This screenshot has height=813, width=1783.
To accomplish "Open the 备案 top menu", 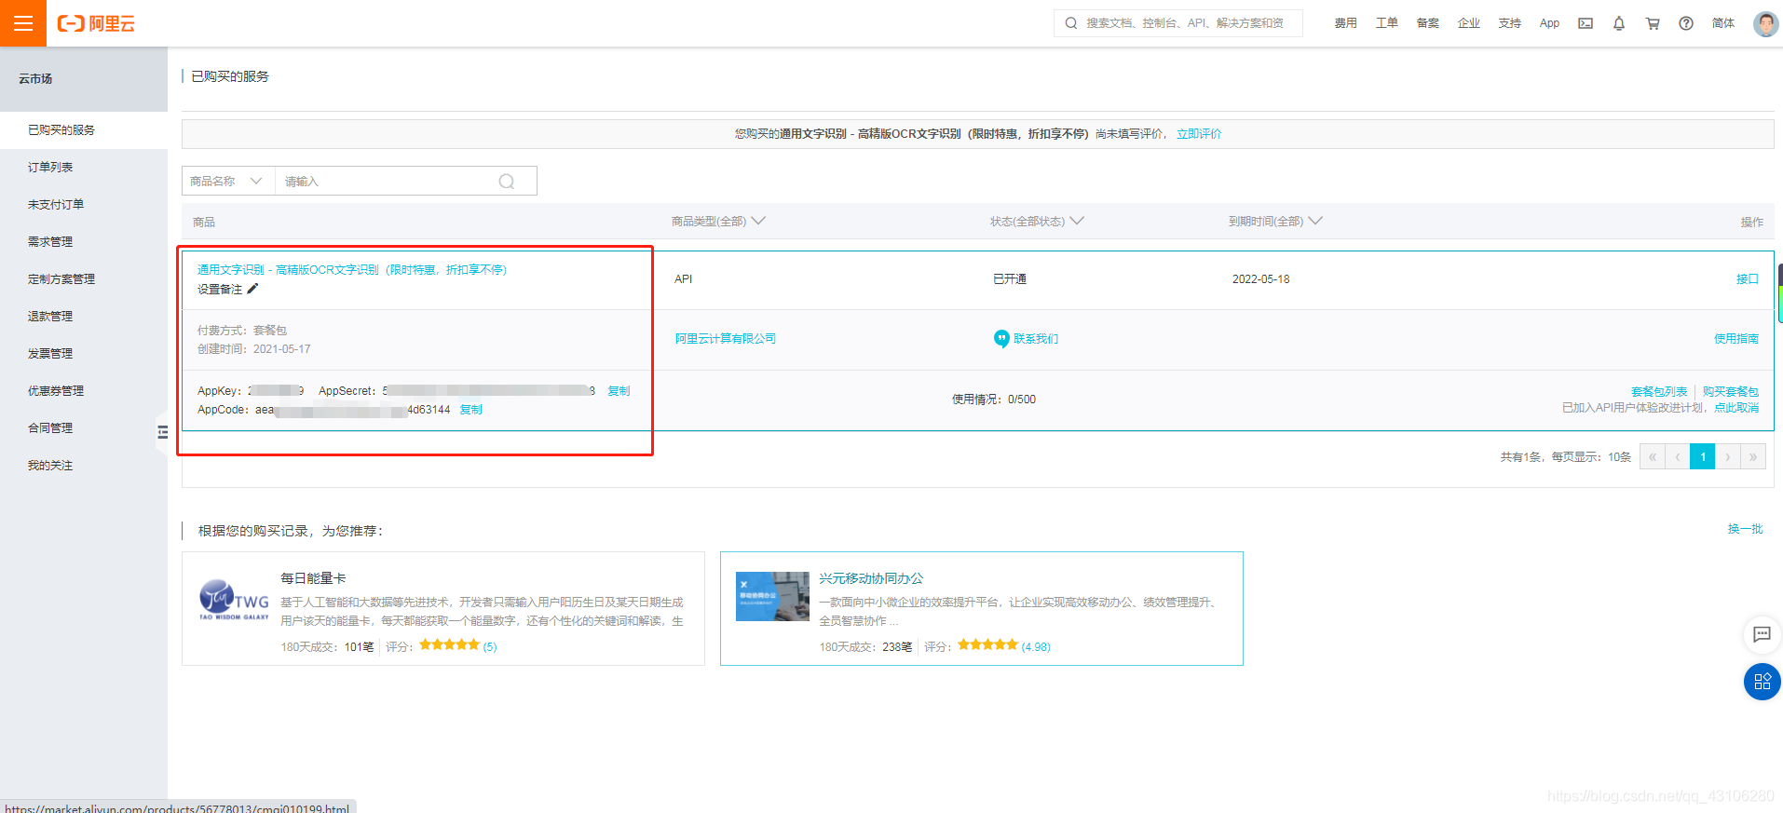I will pyautogui.click(x=1427, y=23).
